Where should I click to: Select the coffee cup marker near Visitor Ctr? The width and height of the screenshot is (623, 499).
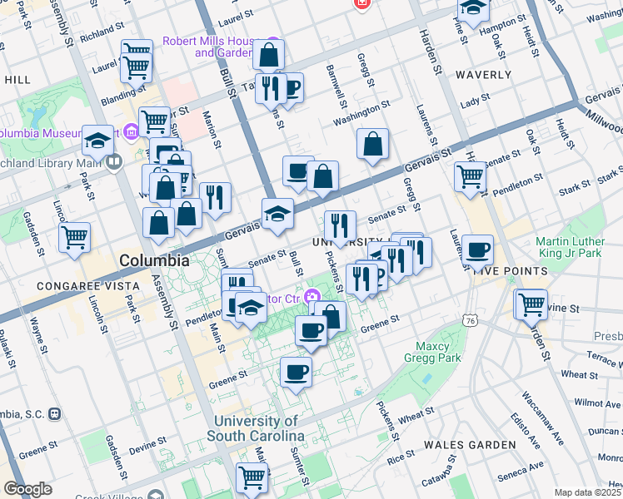[311, 333]
